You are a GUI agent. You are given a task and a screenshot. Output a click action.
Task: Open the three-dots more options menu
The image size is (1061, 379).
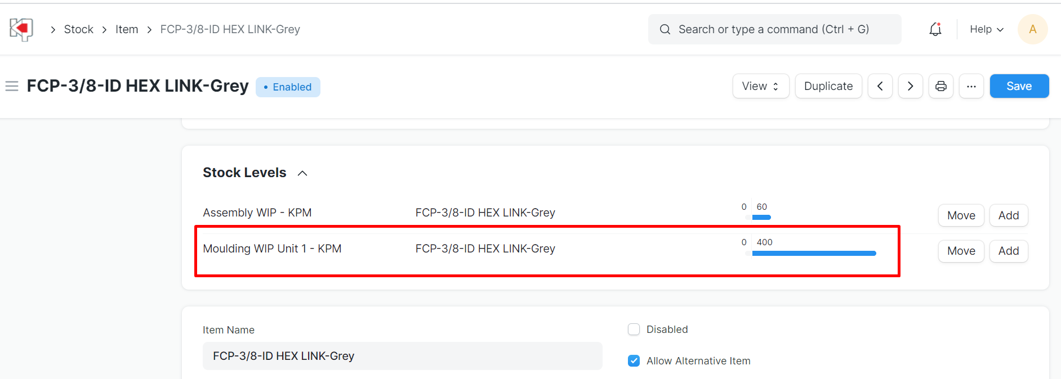tap(971, 86)
